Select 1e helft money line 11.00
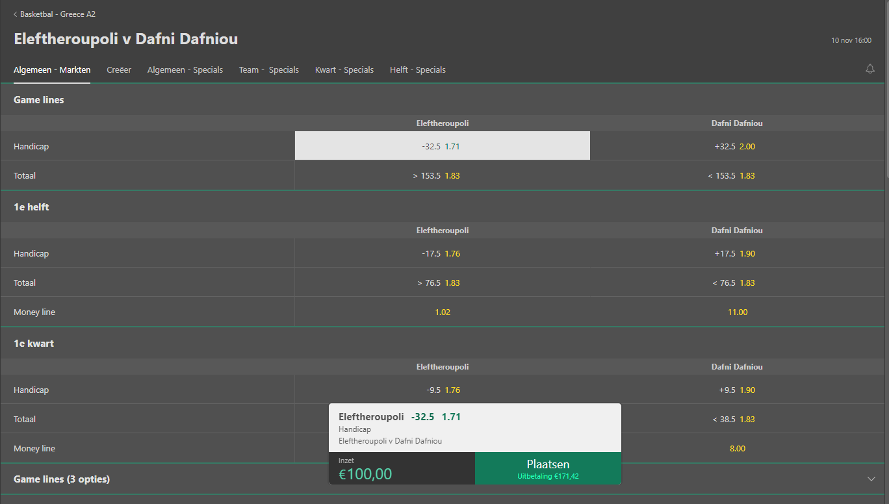Image resolution: width=889 pixels, height=504 pixels. tap(738, 312)
